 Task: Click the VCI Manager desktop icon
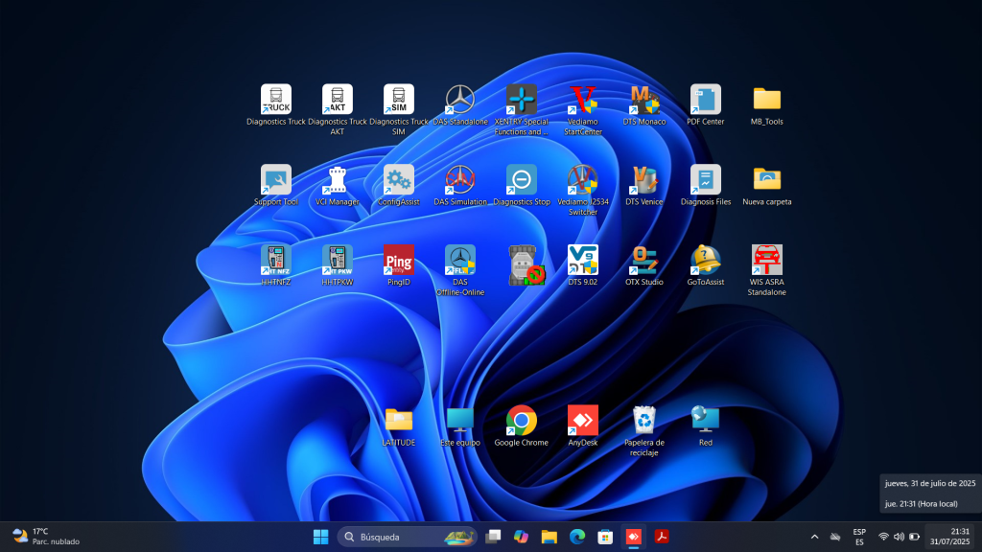click(338, 180)
